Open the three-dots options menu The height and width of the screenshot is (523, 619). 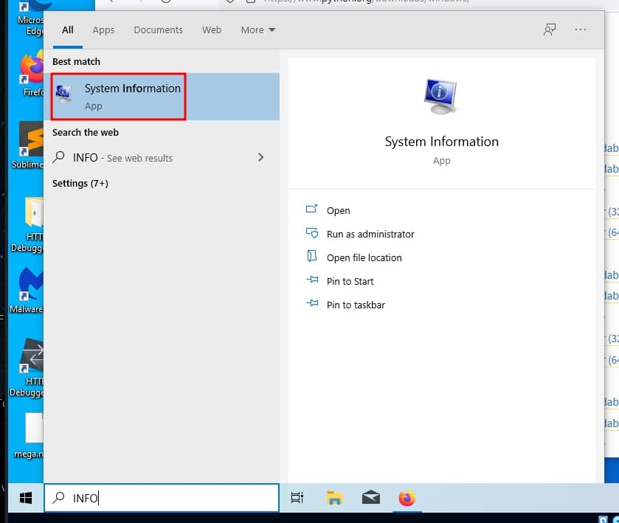581,30
